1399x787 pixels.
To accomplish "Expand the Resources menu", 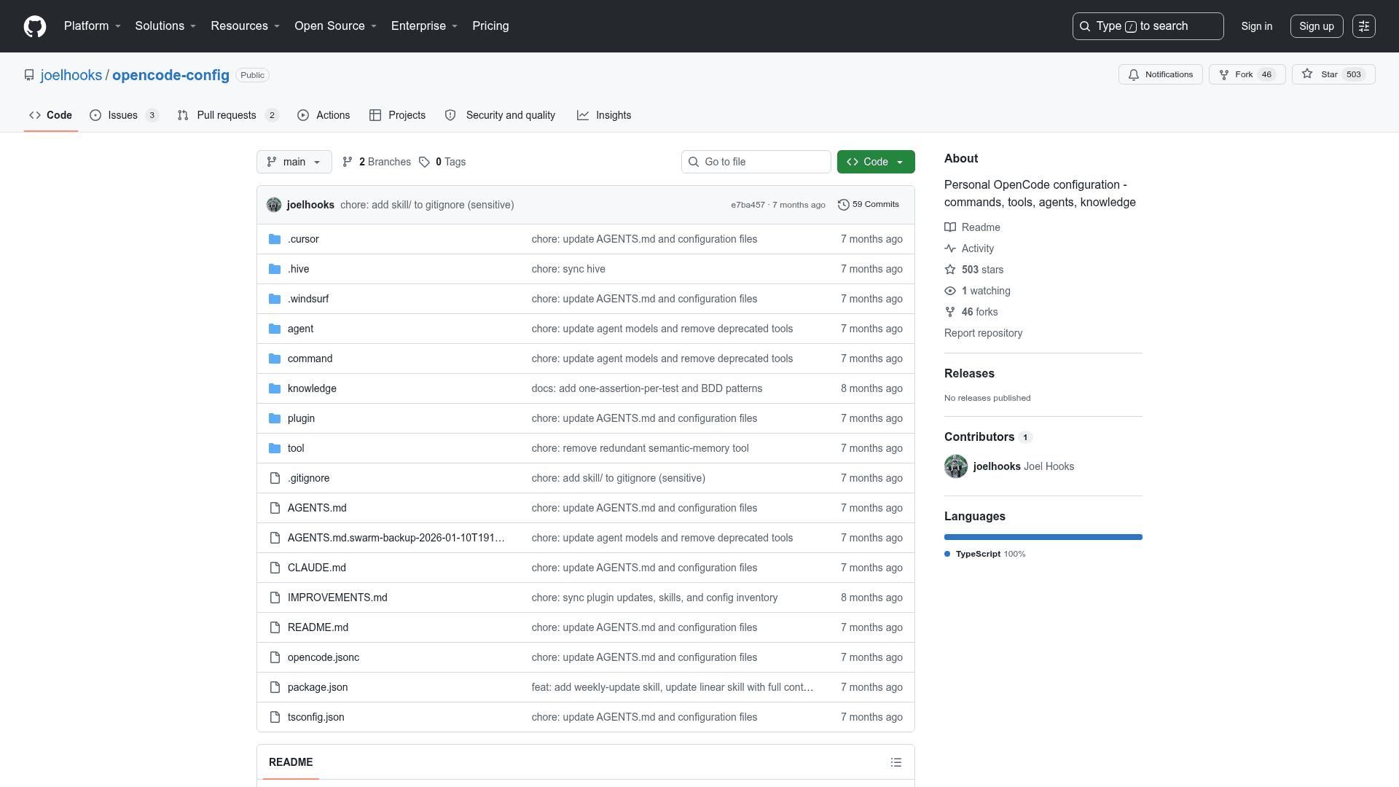I will 246,26.
